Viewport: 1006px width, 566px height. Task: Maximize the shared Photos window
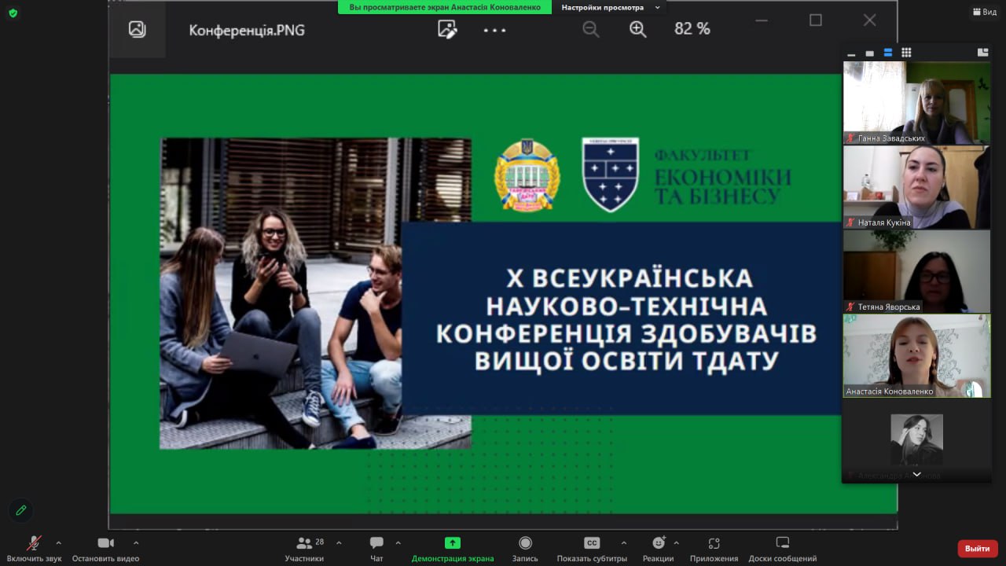[816, 20]
